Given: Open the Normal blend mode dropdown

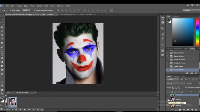Looking at the screenshot, I should click(176, 84).
